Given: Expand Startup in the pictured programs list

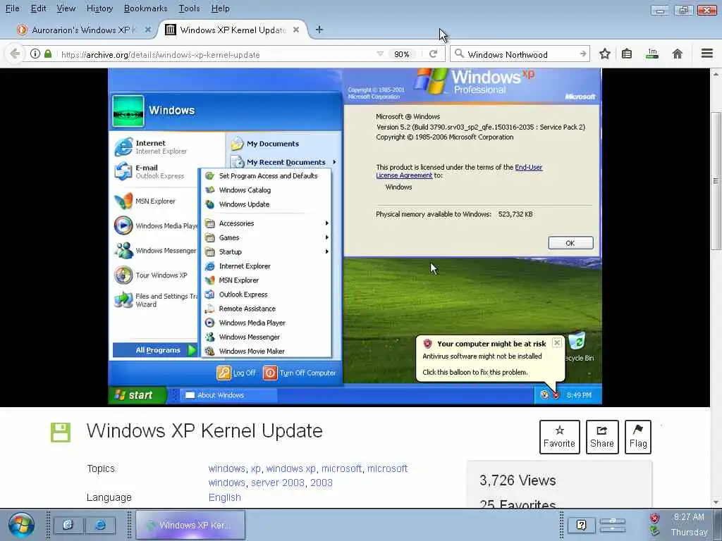Looking at the screenshot, I should point(267,251).
